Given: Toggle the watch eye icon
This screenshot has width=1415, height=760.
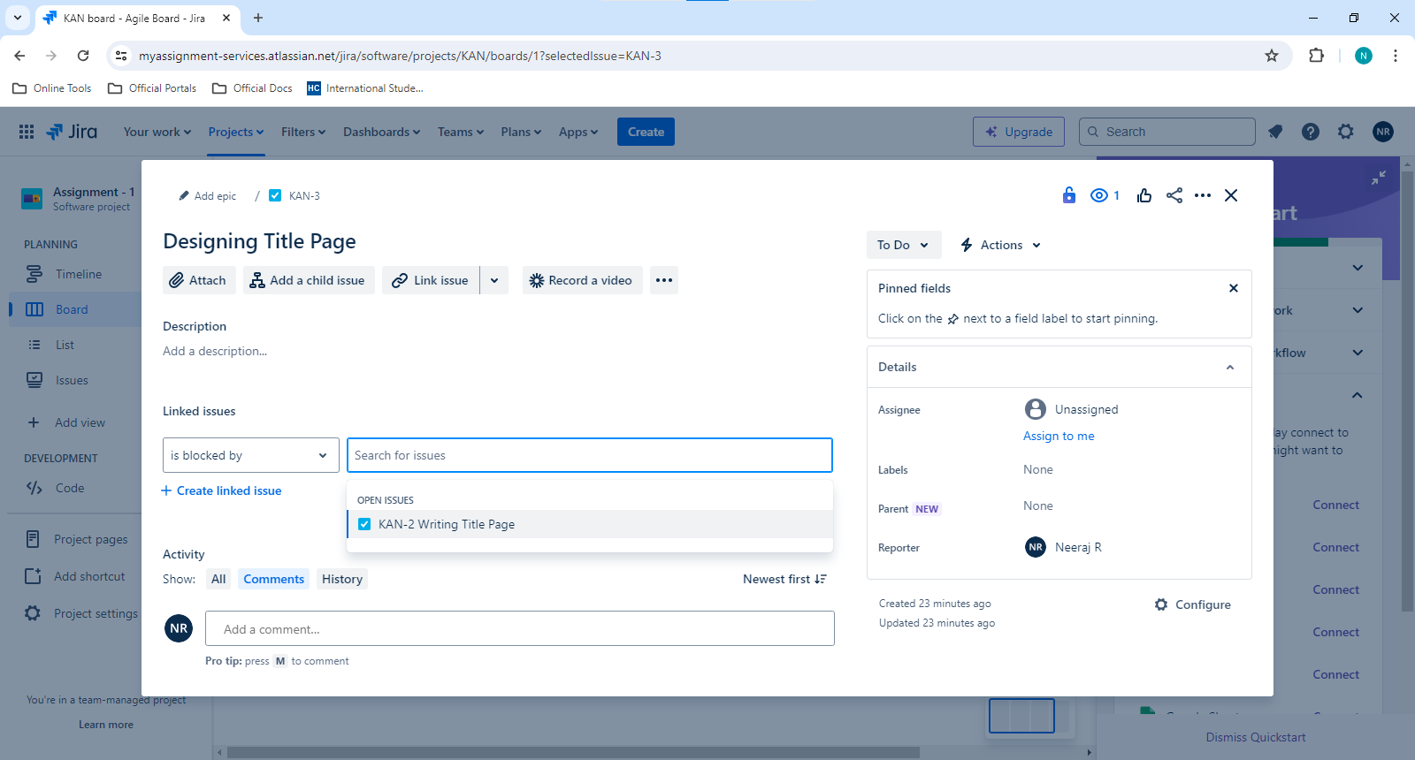Looking at the screenshot, I should (x=1105, y=195).
